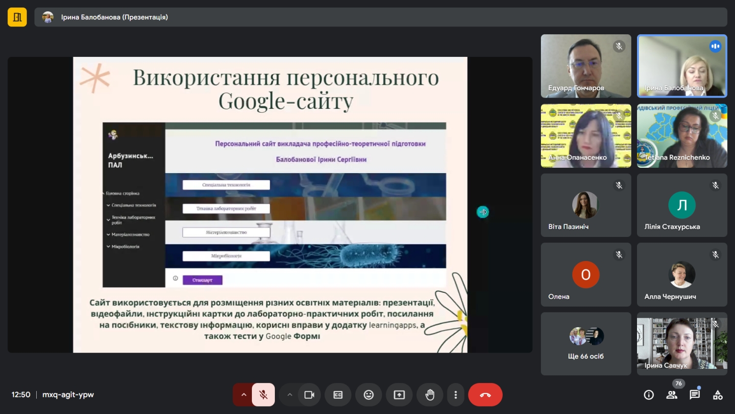
Task: Leave the call with red hang-up button
Action: tap(485, 395)
